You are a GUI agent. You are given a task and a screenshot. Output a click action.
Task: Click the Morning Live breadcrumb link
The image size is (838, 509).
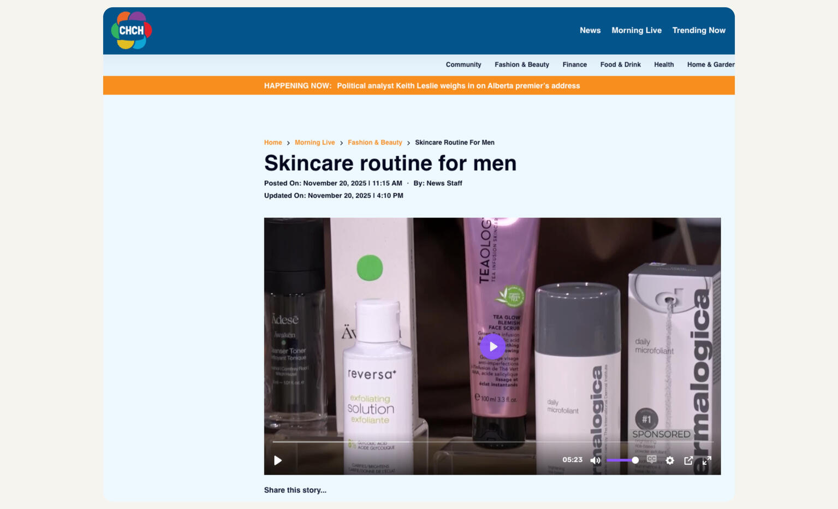coord(314,143)
